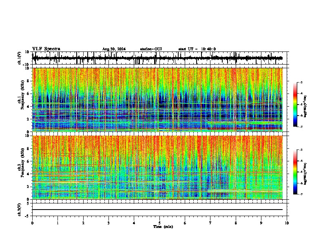Click the "Time (min)" x-axis label

point(163,227)
